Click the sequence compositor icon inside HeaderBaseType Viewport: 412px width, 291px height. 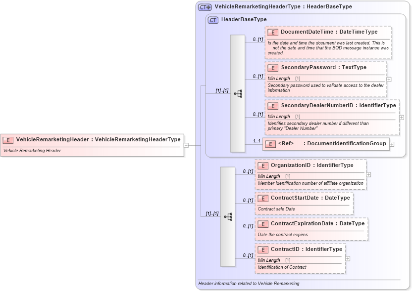[238, 92]
